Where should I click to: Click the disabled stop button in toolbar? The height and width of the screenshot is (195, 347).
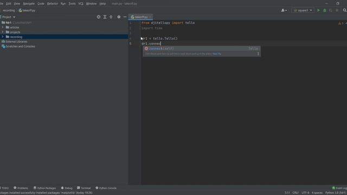(337, 10)
